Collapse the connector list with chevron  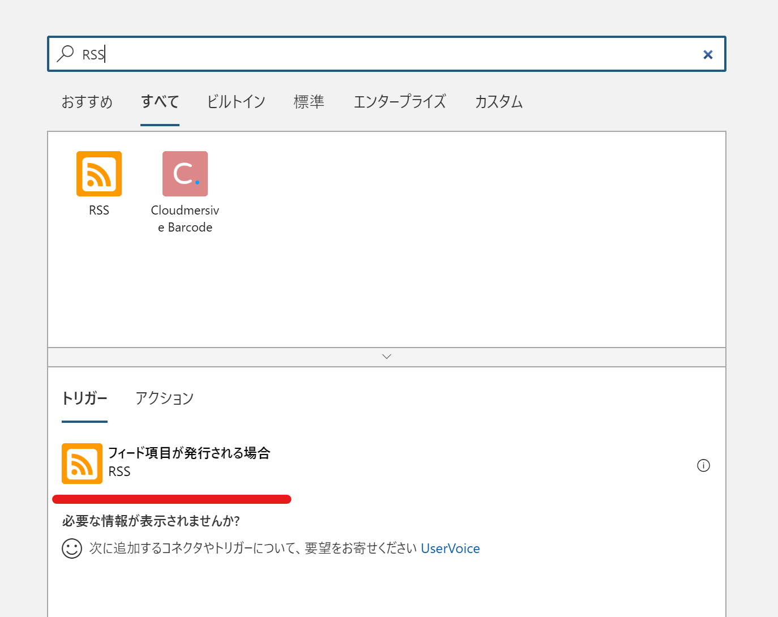387,357
